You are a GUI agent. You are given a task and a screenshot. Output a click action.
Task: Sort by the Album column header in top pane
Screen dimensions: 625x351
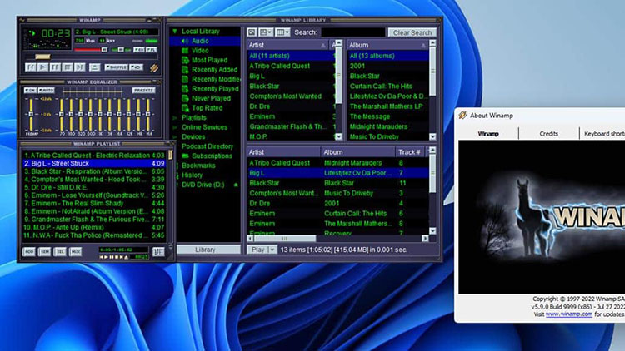(387, 46)
